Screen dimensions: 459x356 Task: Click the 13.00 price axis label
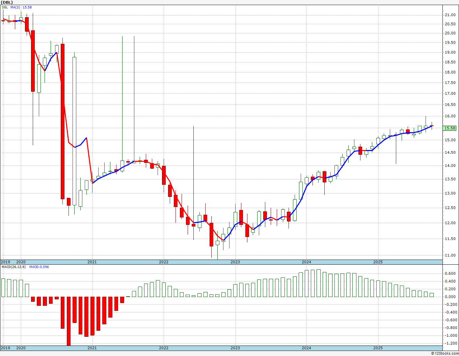450,193
